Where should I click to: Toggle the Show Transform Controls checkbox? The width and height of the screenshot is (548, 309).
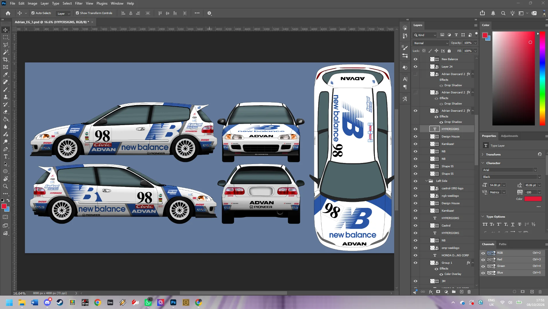coord(77,13)
